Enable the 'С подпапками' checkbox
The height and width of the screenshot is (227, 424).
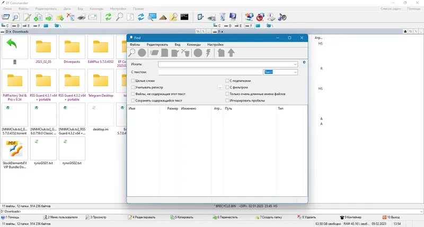click(227, 81)
